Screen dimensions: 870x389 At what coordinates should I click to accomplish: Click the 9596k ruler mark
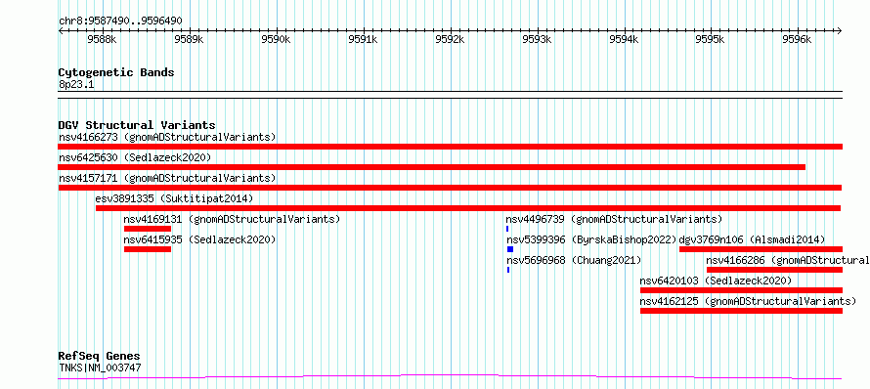[798, 40]
